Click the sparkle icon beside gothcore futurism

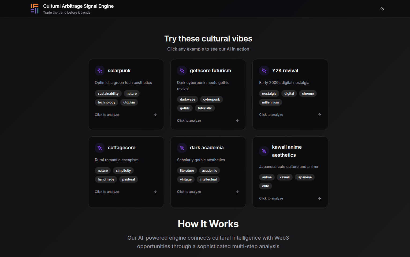[182, 71]
